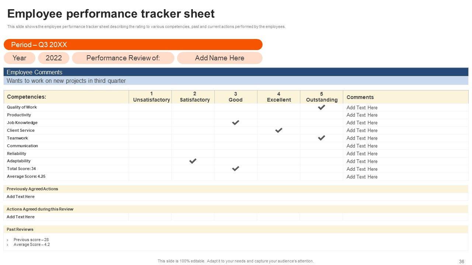This screenshot has width=472, height=265.
Task: Click the Quality of Work Outstanding checkmark
Action: coord(322,107)
